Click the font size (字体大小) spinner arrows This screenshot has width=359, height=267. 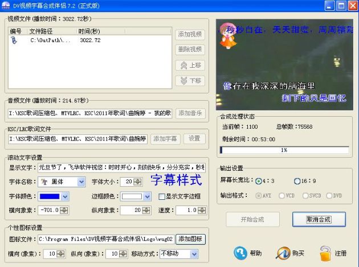pyautogui.click(x=137, y=182)
